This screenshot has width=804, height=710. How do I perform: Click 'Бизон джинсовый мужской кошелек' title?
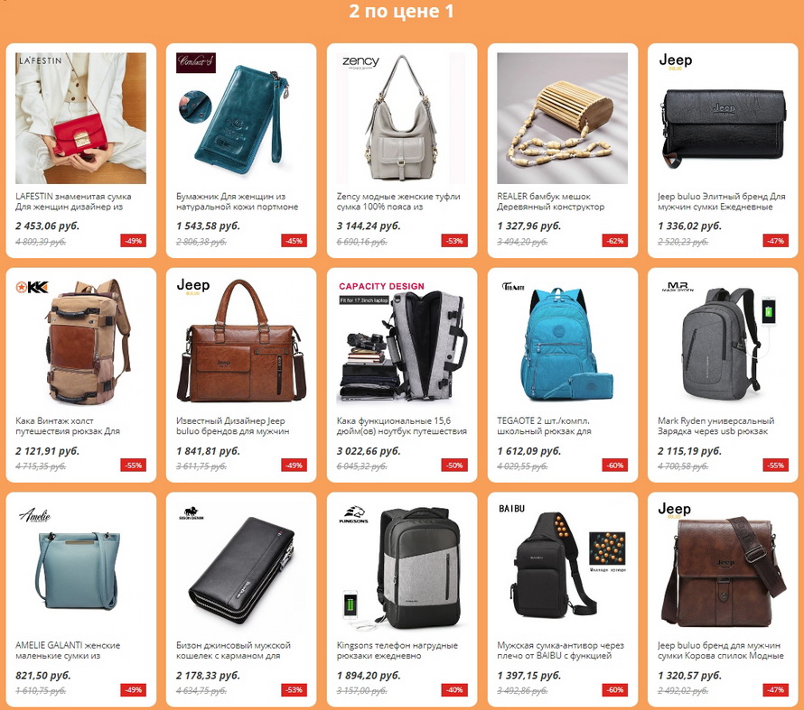233,650
